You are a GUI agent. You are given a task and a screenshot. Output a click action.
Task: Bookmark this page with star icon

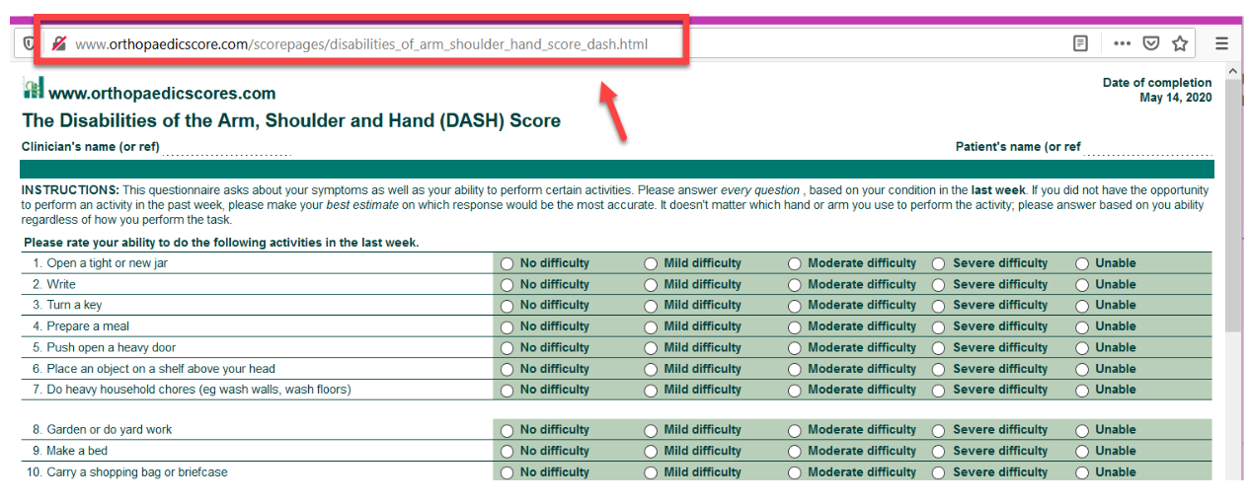[x=1179, y=43]
